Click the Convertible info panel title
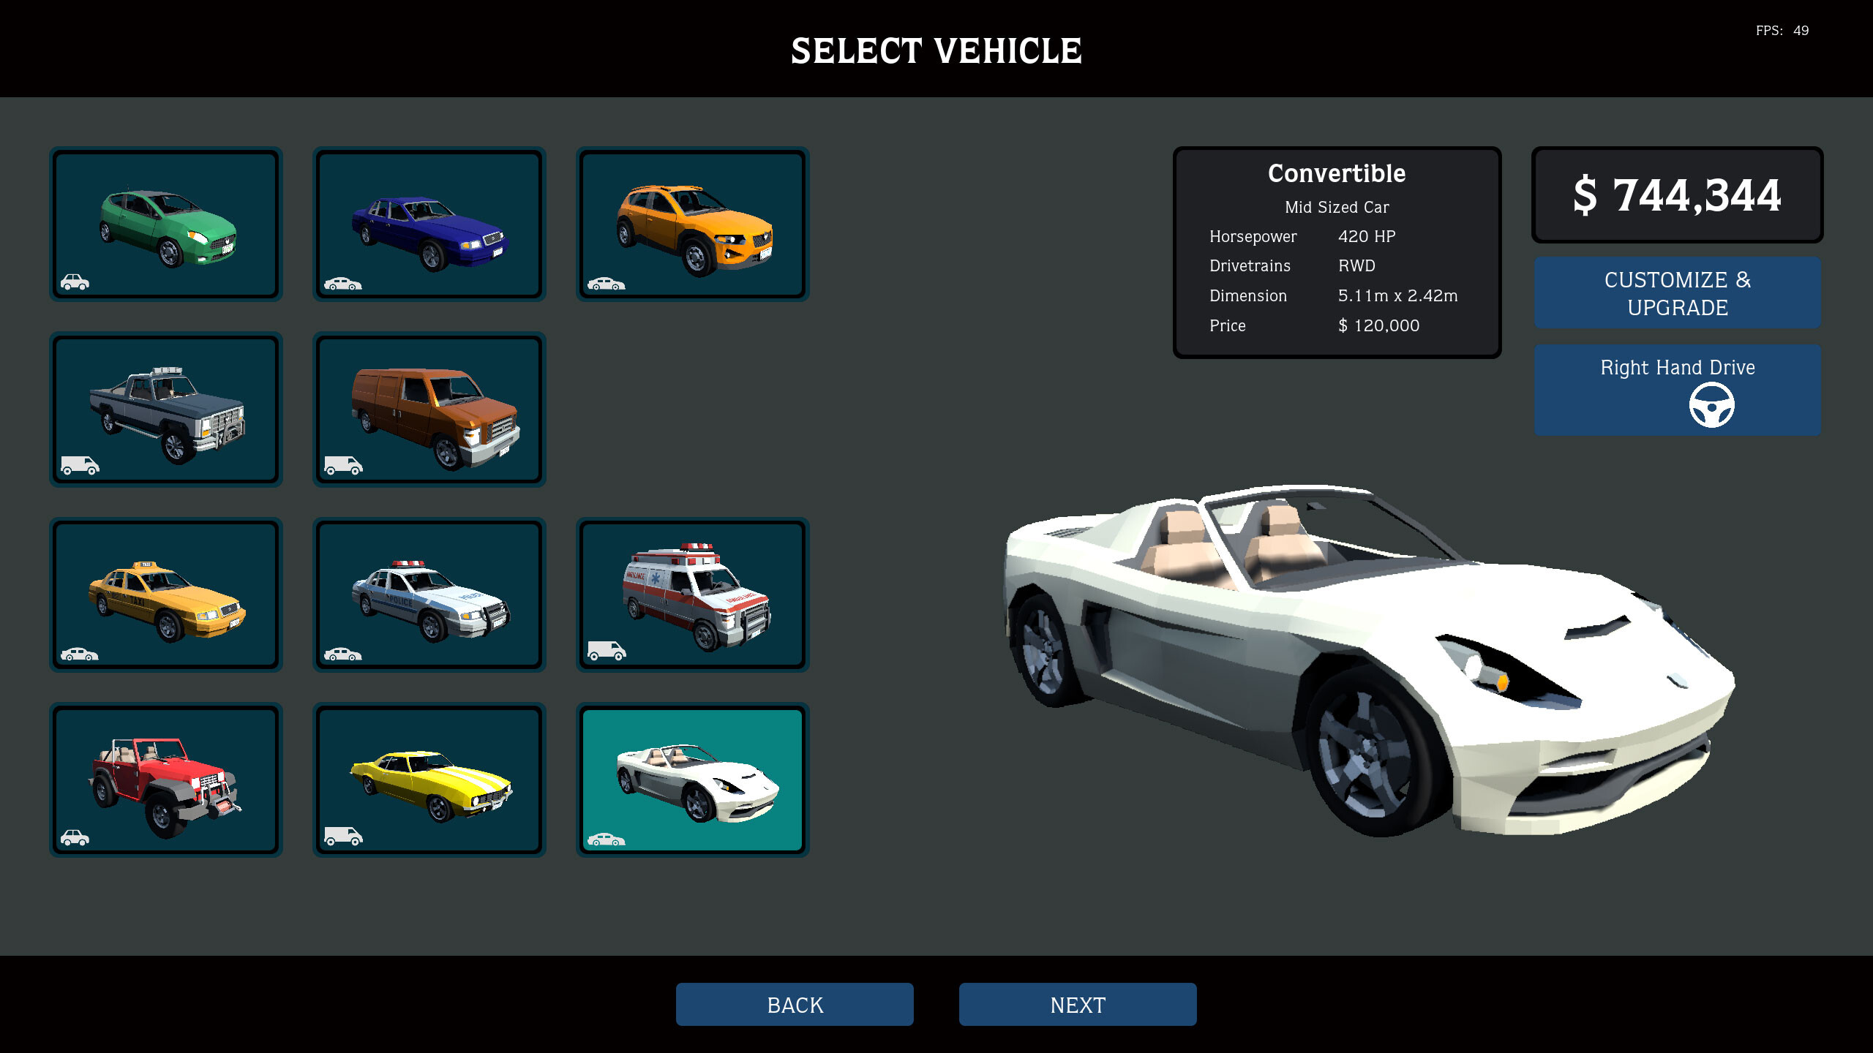 click(1337, 173)
